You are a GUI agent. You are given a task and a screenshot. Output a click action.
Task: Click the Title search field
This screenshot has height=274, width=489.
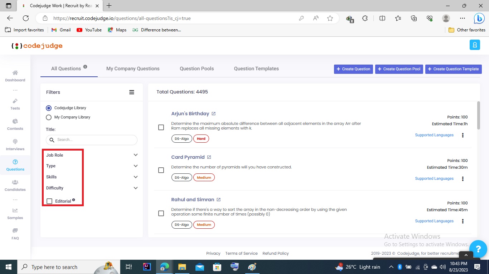tap(91, 140)
